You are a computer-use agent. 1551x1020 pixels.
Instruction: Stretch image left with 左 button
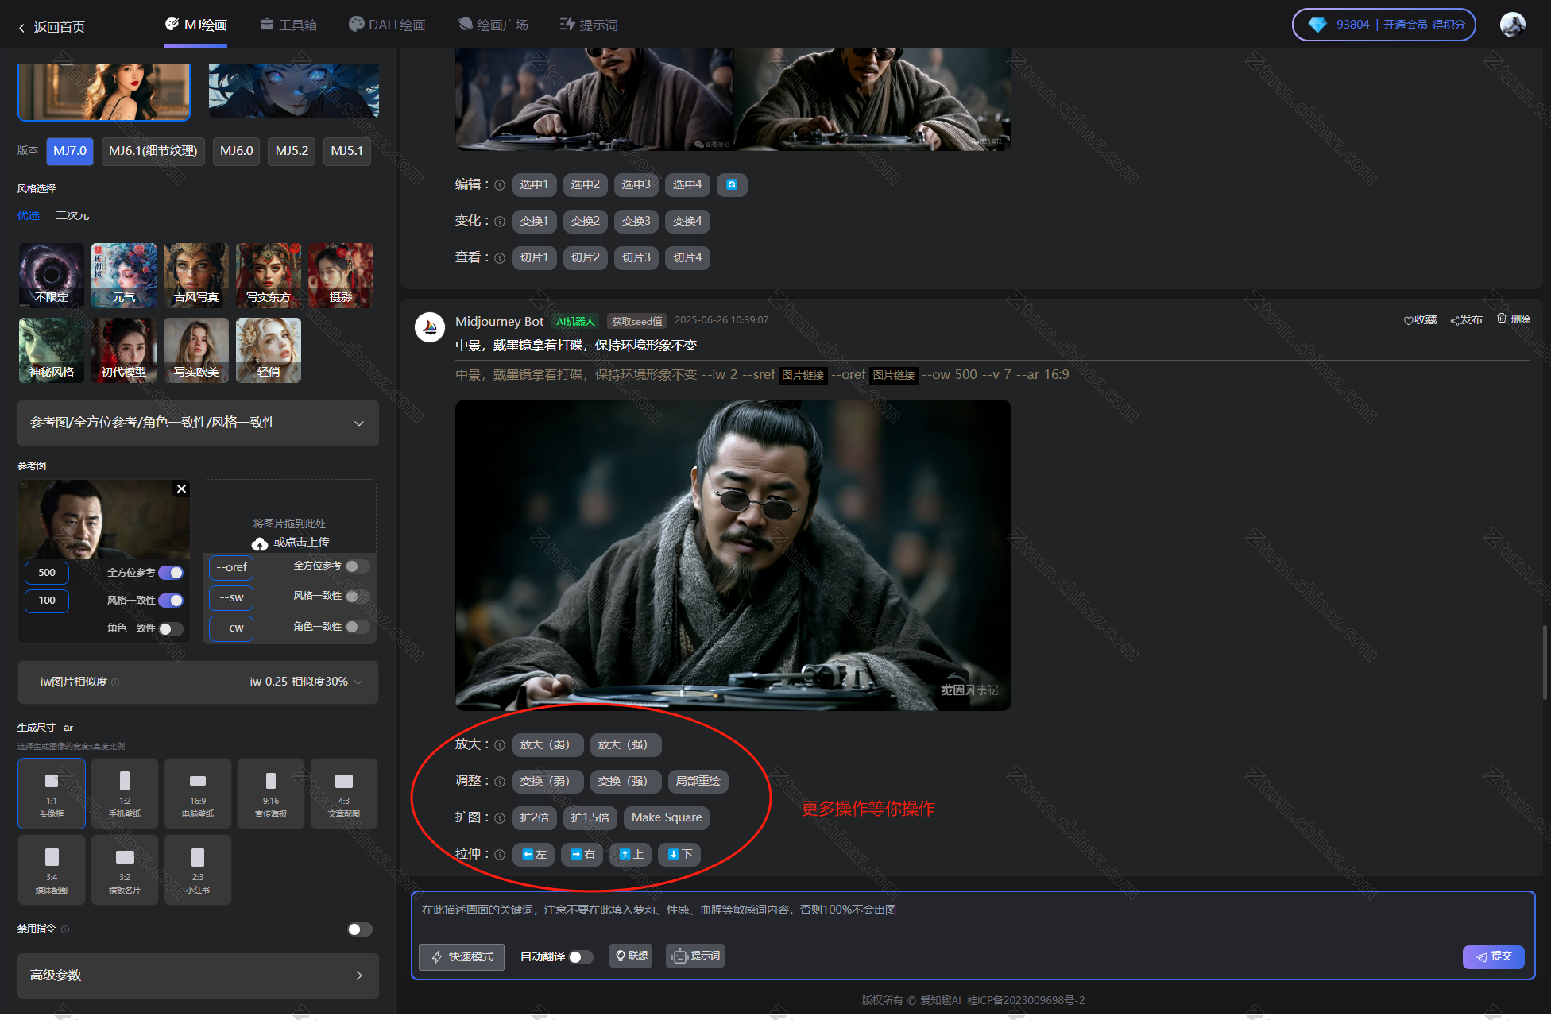click(534, 854)
